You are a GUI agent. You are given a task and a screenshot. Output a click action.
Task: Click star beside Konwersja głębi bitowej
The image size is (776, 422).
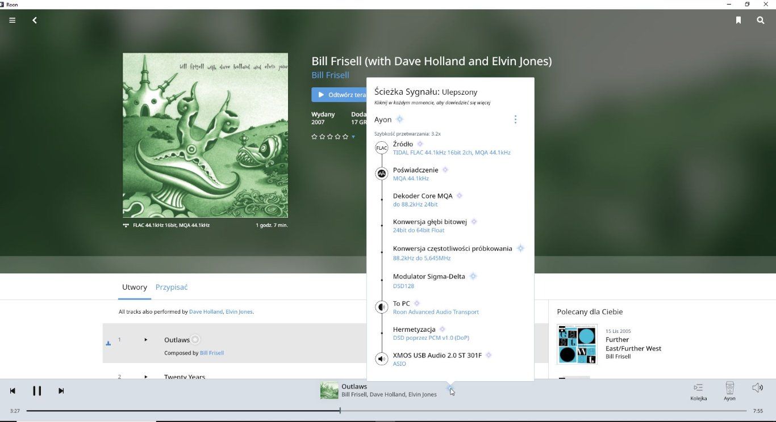pyautogui.click(x=474, y=222)
